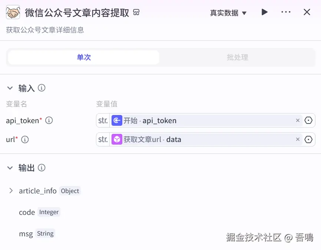
Task: Click the plugin badge icon beside the title
Action: coord(136,12)
